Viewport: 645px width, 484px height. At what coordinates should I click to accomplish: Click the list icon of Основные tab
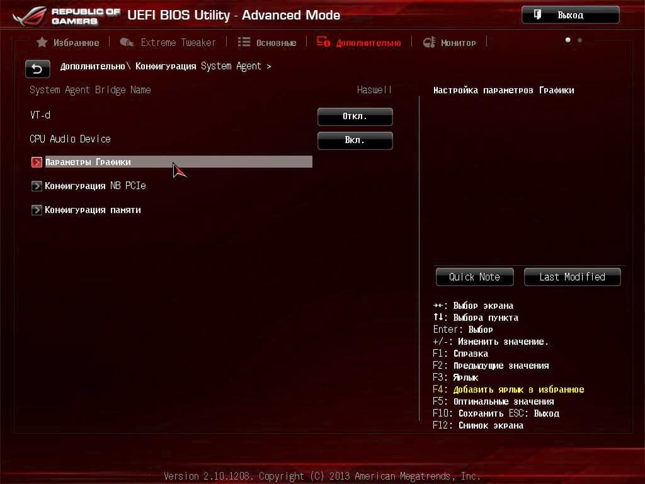click(x=244, y=42)
